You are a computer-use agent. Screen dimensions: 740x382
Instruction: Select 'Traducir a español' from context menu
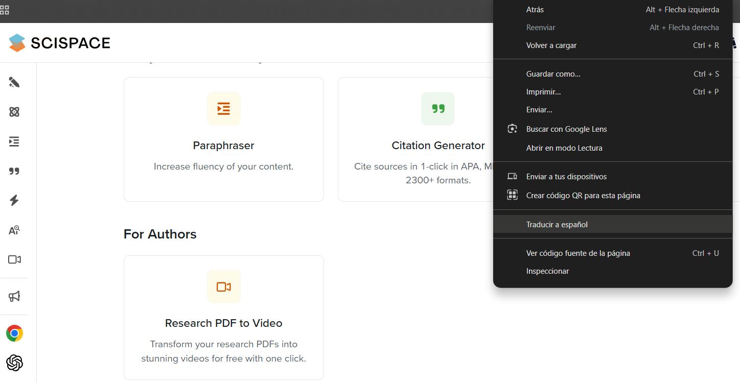coord(557,225)
